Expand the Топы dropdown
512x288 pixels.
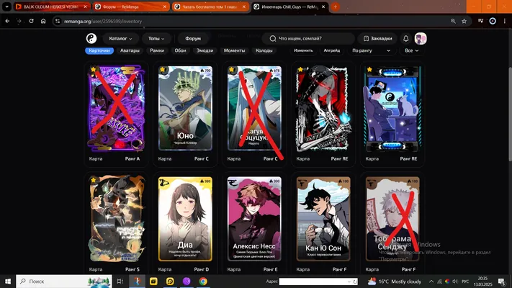point(156,39)
